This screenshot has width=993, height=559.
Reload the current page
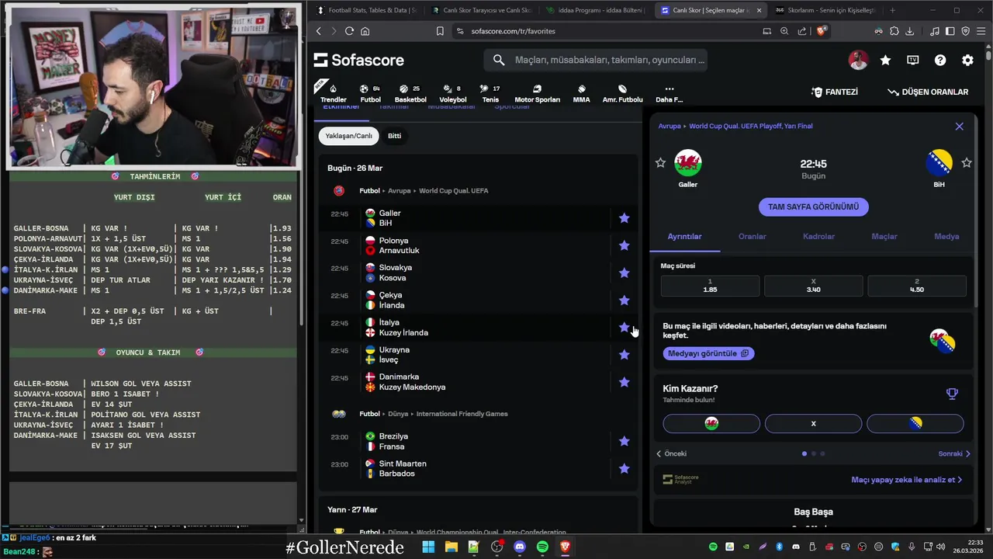tap(349, 31)
